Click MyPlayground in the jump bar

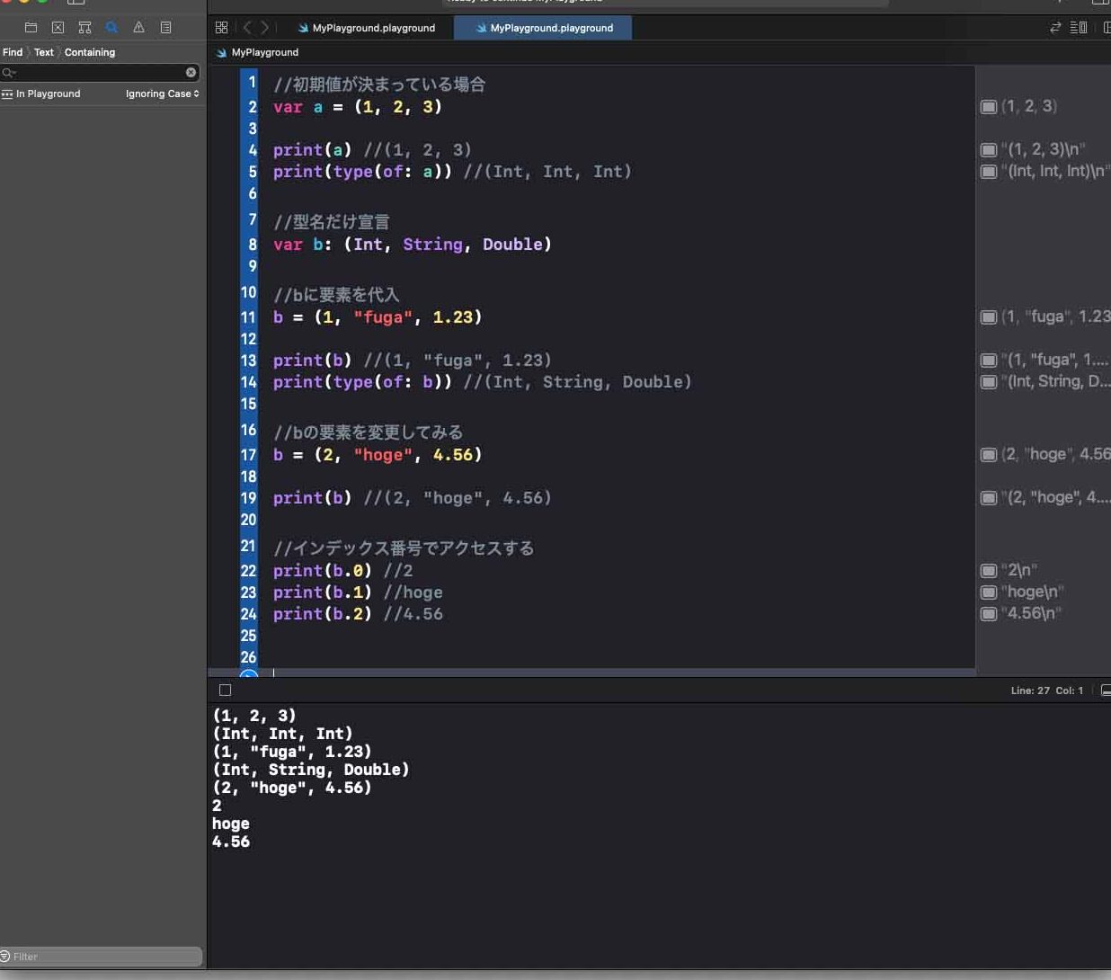[x=263, y=52]
